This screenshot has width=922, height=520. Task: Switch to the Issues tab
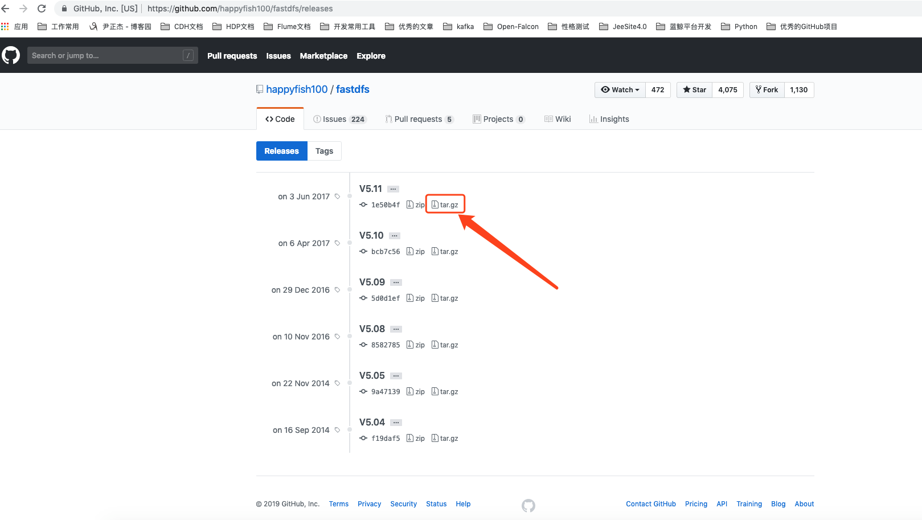click(339, 119)
